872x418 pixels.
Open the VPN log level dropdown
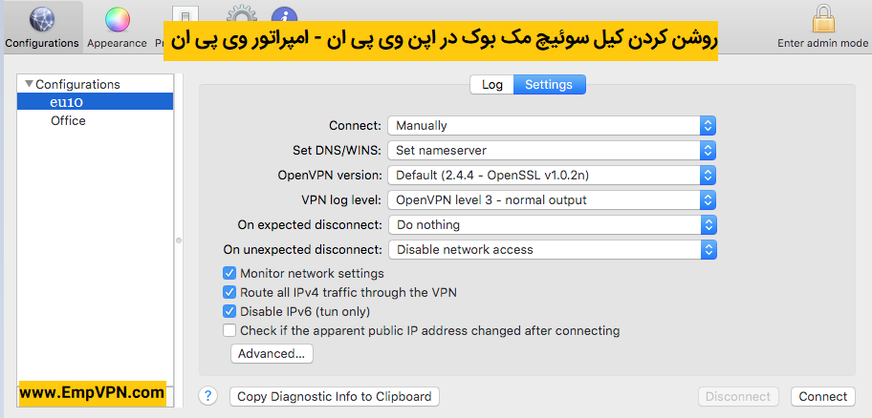pyautogui.click(x=552, y=199)
